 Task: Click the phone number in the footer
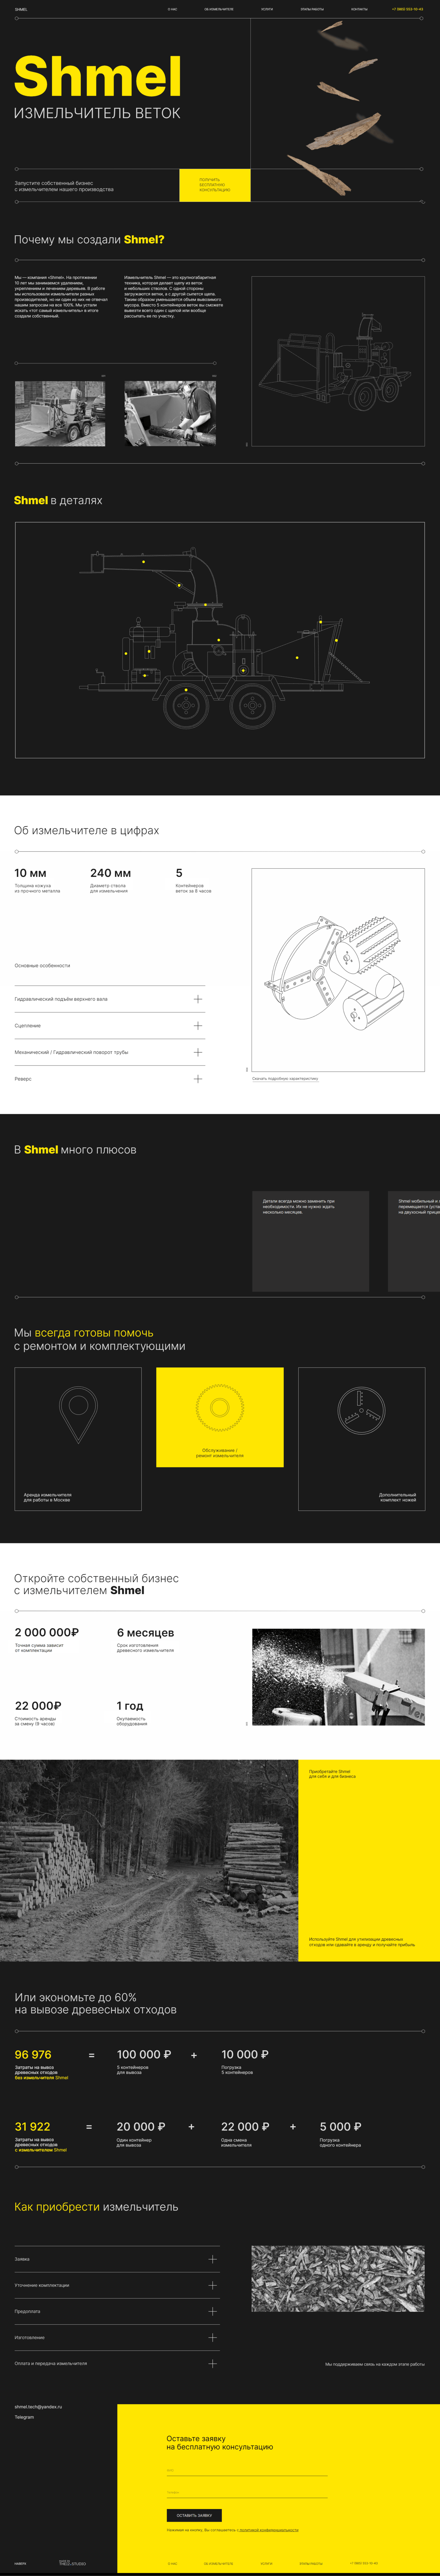pos(364,2563)
